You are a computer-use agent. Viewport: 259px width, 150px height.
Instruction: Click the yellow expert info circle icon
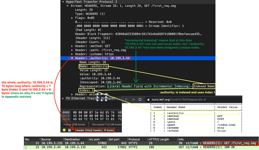(64, 130)
